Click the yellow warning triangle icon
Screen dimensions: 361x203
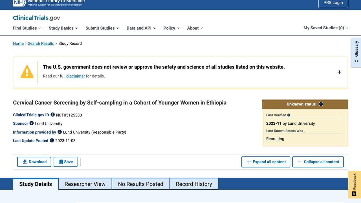coord(27,72)
